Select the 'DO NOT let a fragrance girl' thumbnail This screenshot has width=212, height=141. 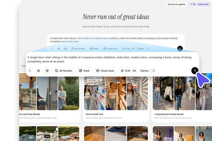pyautogui.click(x=116, y=93)
